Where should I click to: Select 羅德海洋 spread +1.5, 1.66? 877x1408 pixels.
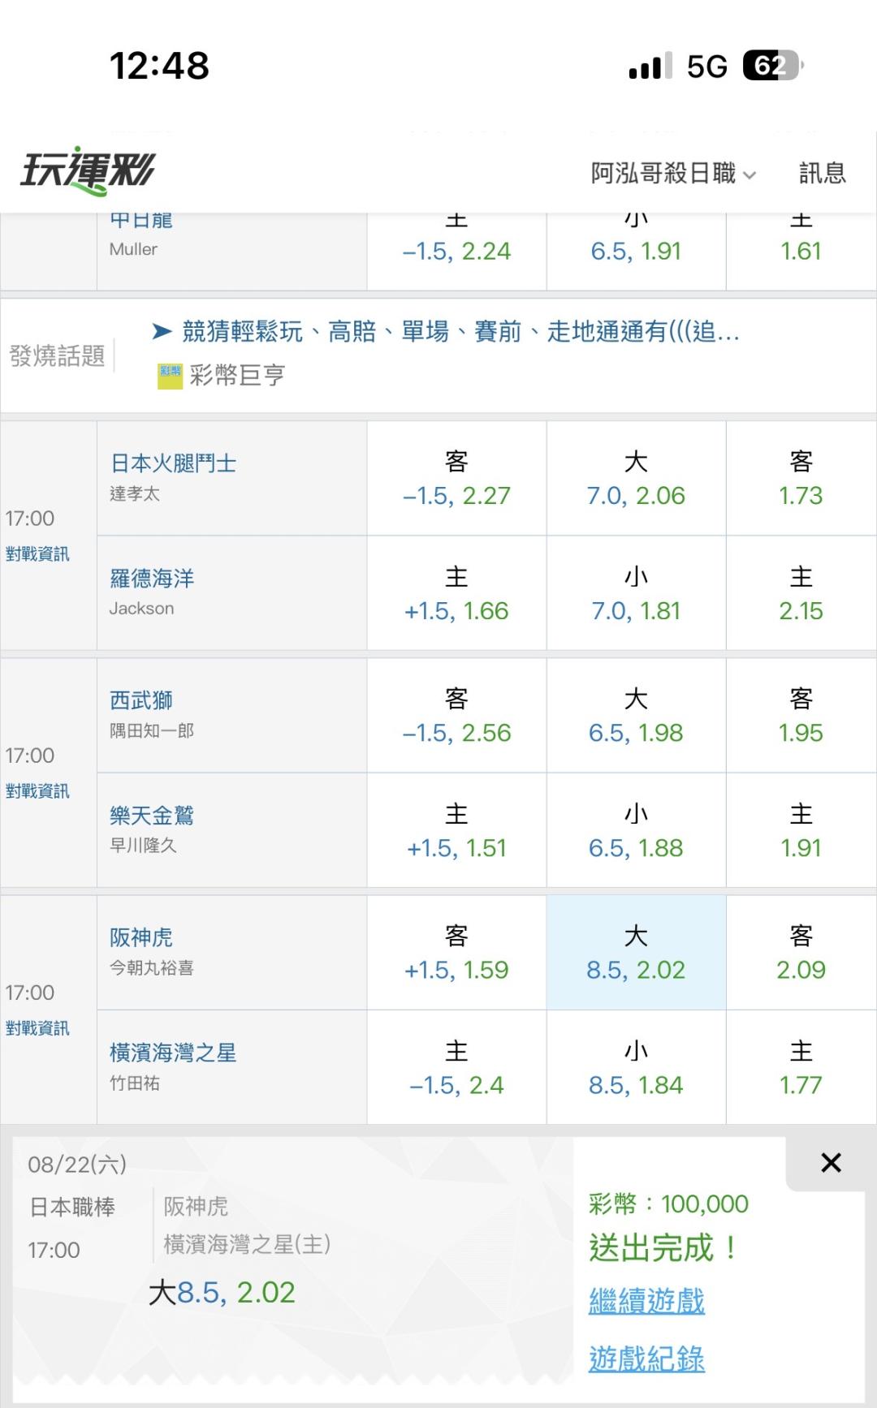click(x=456, y=593)
